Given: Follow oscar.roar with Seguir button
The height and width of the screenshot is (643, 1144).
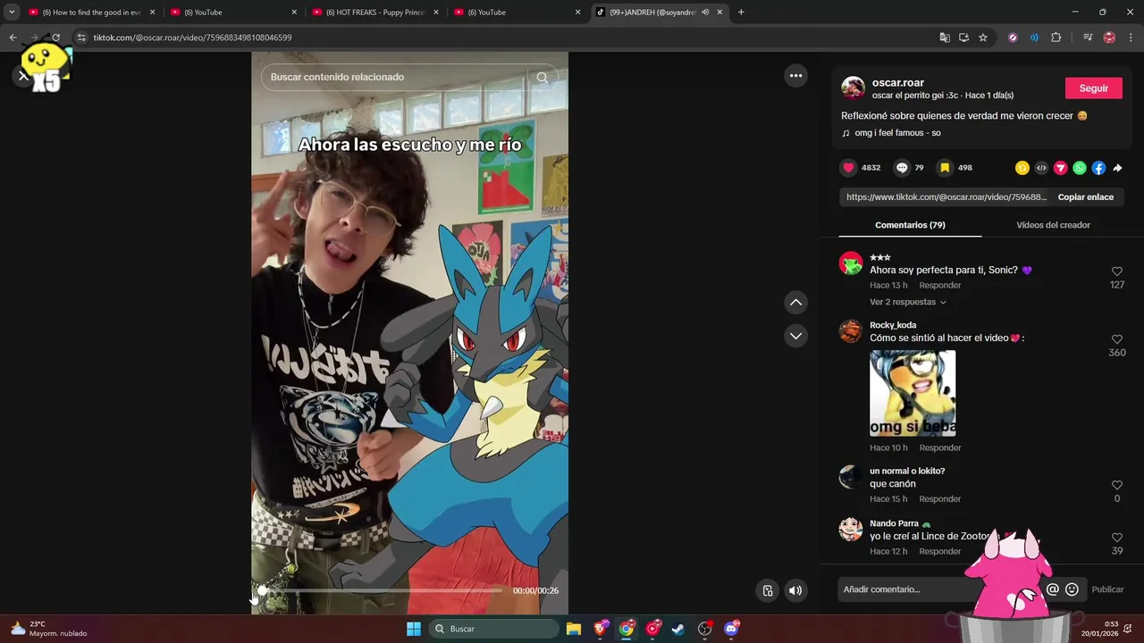Looking at the screenshot, I should tap(1093, 88).
